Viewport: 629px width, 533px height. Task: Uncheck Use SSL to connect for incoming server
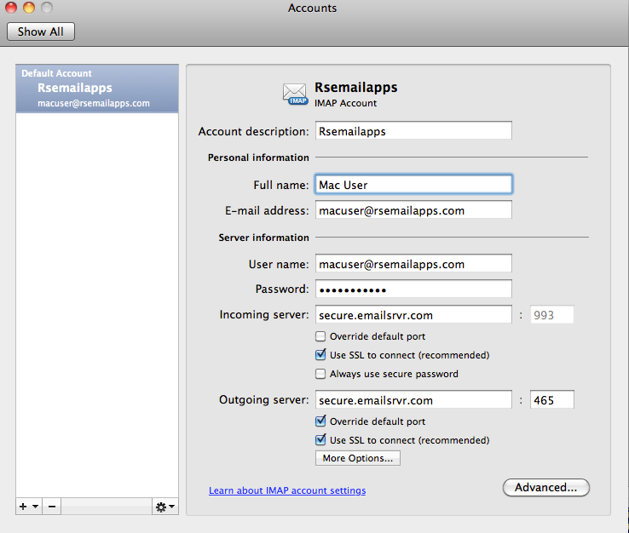point(320,355)
